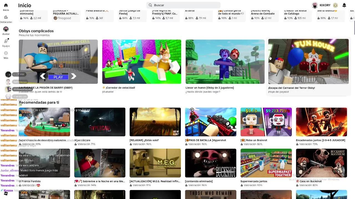This screenshot has width=355, height=199.
Task: Open Supervivencia de desastres naturales thumbnail
Action: (x=44, y=122)
